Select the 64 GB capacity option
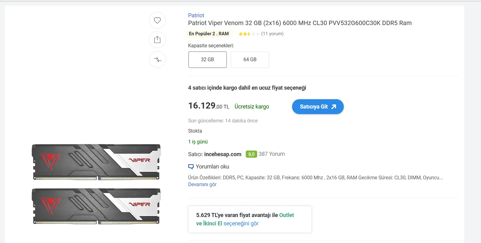Image resolution: width=481 pixels, height=243 pixels. click(x=250, y=59)
